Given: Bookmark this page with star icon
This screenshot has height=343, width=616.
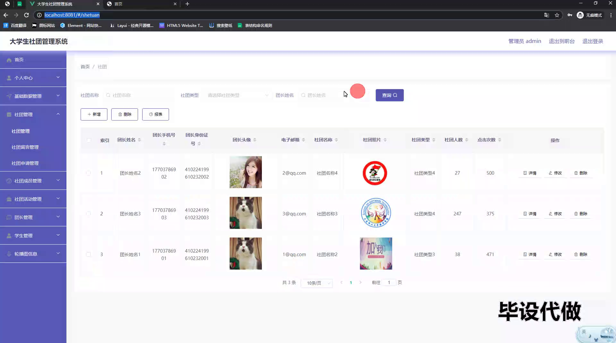Looking at the screenshot, I should (557, 15).
